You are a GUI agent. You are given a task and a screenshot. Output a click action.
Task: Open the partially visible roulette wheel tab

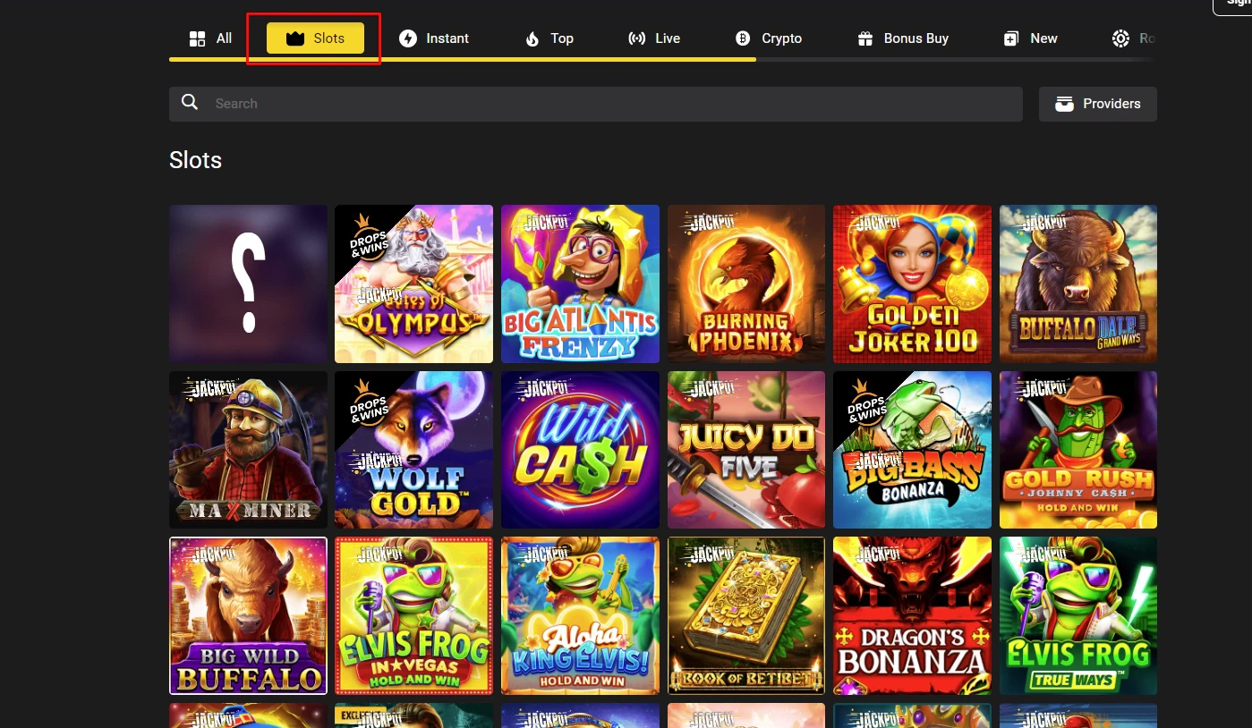pos(1132,38)
